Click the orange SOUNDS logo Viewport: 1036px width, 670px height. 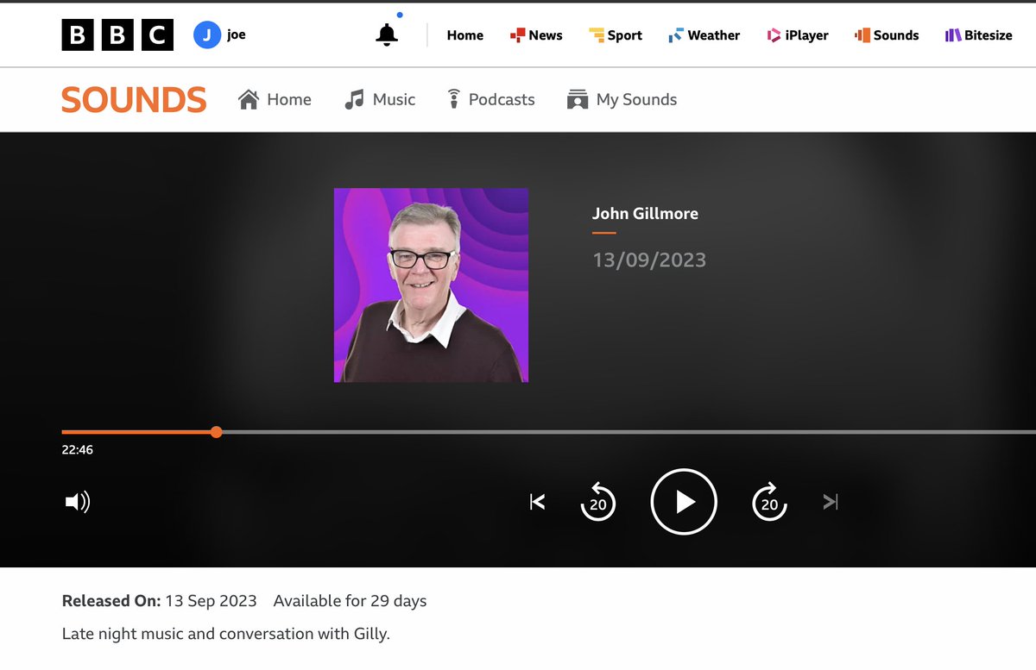[x=134, y=100]
